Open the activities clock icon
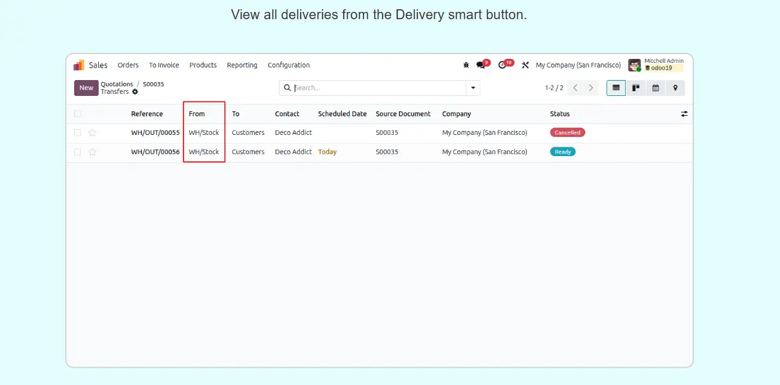The width and height of the screenshot is (780, 385). 503,65
